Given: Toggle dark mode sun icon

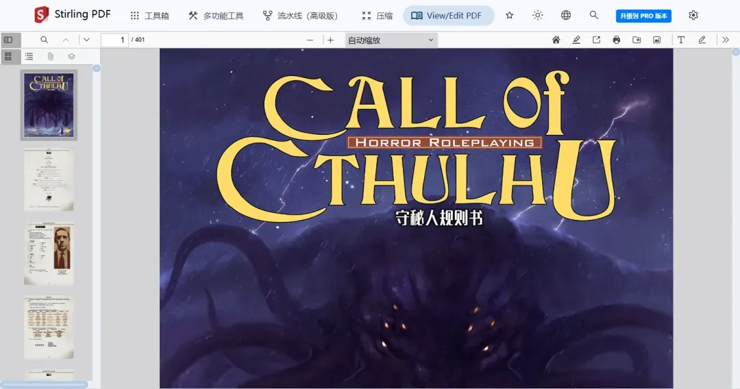Looking at the screenshot, I should click(x=538, y=16).
